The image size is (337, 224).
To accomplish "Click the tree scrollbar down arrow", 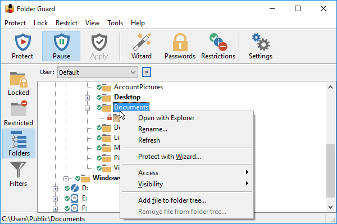I will (x=330, y=207).
